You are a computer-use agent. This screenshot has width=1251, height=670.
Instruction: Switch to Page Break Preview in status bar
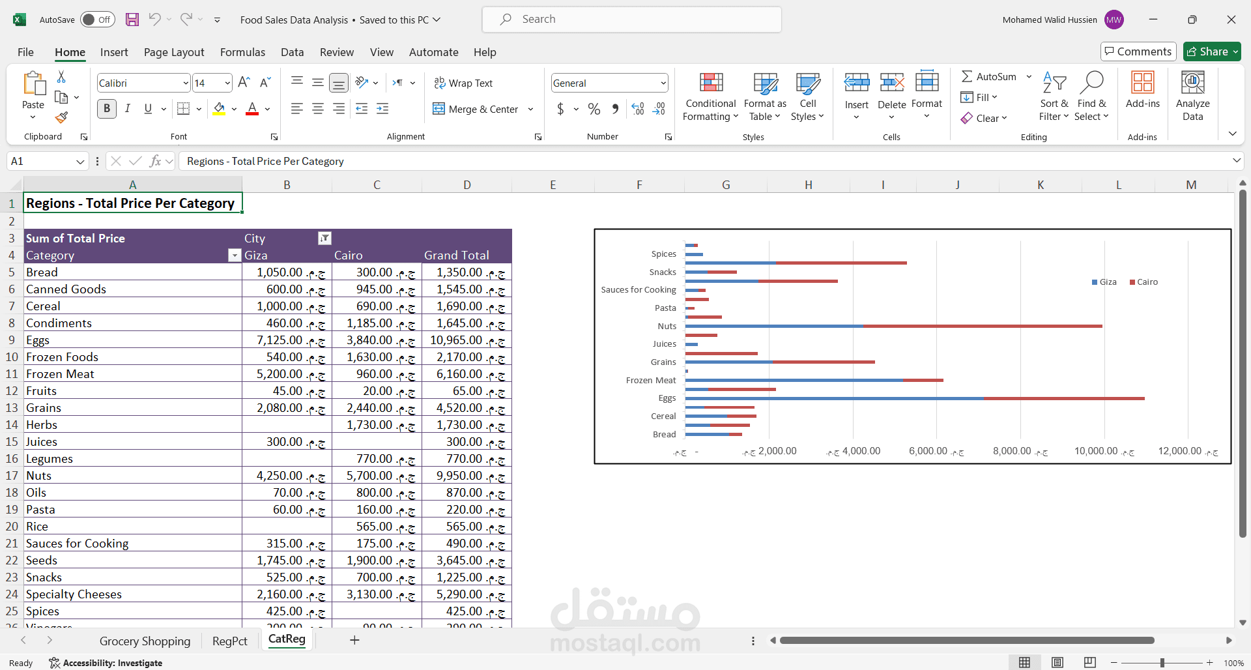[x=1090, y=663]
